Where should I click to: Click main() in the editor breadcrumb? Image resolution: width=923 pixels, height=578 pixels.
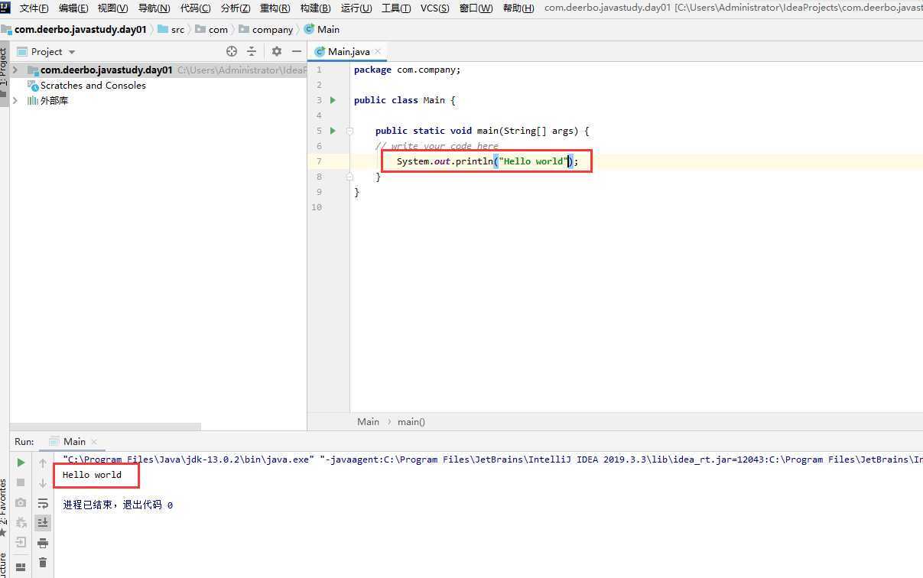click(411, 421)
